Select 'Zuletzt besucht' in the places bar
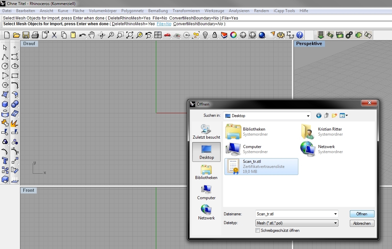 206,132
